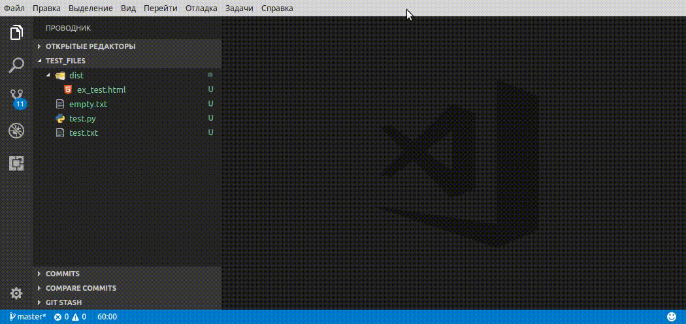Click the text file icon of test.txt
The height and width of the screenshot is (324, 686).
point(60,133)
